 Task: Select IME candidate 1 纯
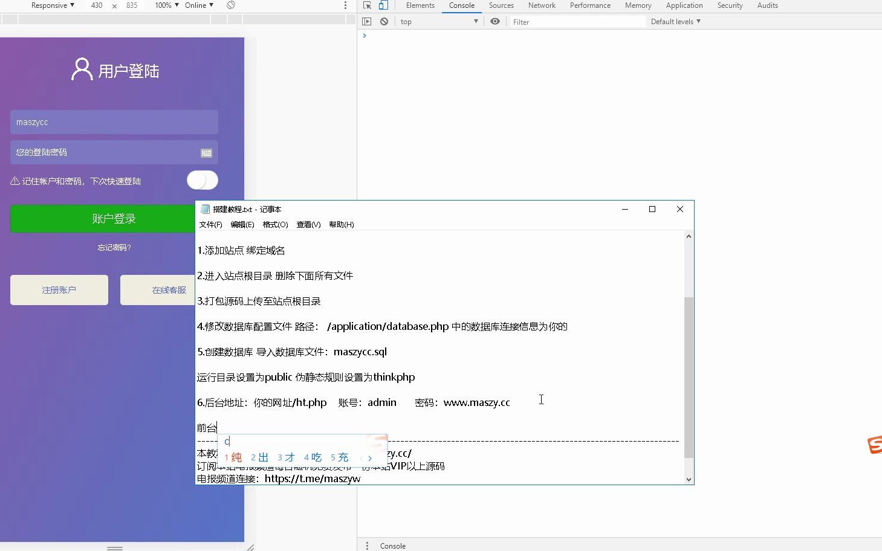tap(233, 458)
